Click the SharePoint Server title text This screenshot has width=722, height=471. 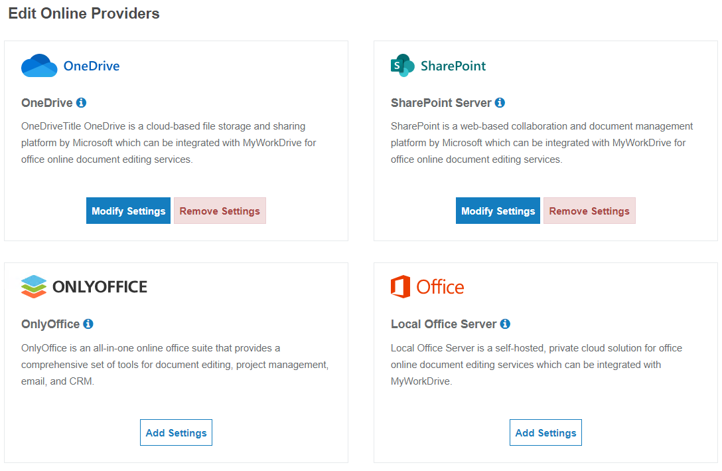441,103
